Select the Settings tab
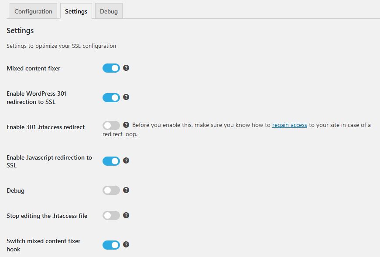Image resolution: width=380 pixels, height=257 pixels. pyautogui.click(x=76, y=11)
